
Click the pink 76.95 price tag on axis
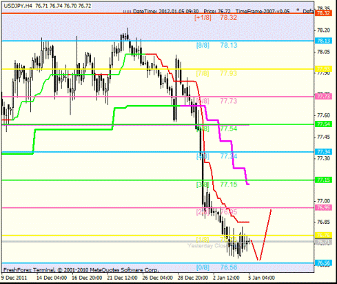(323, 207)
